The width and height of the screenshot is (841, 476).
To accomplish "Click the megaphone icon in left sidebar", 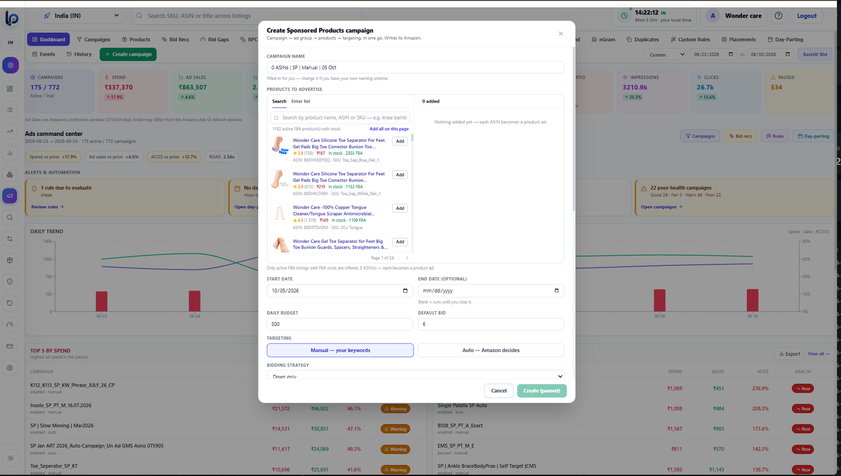I will click(10, 196).
